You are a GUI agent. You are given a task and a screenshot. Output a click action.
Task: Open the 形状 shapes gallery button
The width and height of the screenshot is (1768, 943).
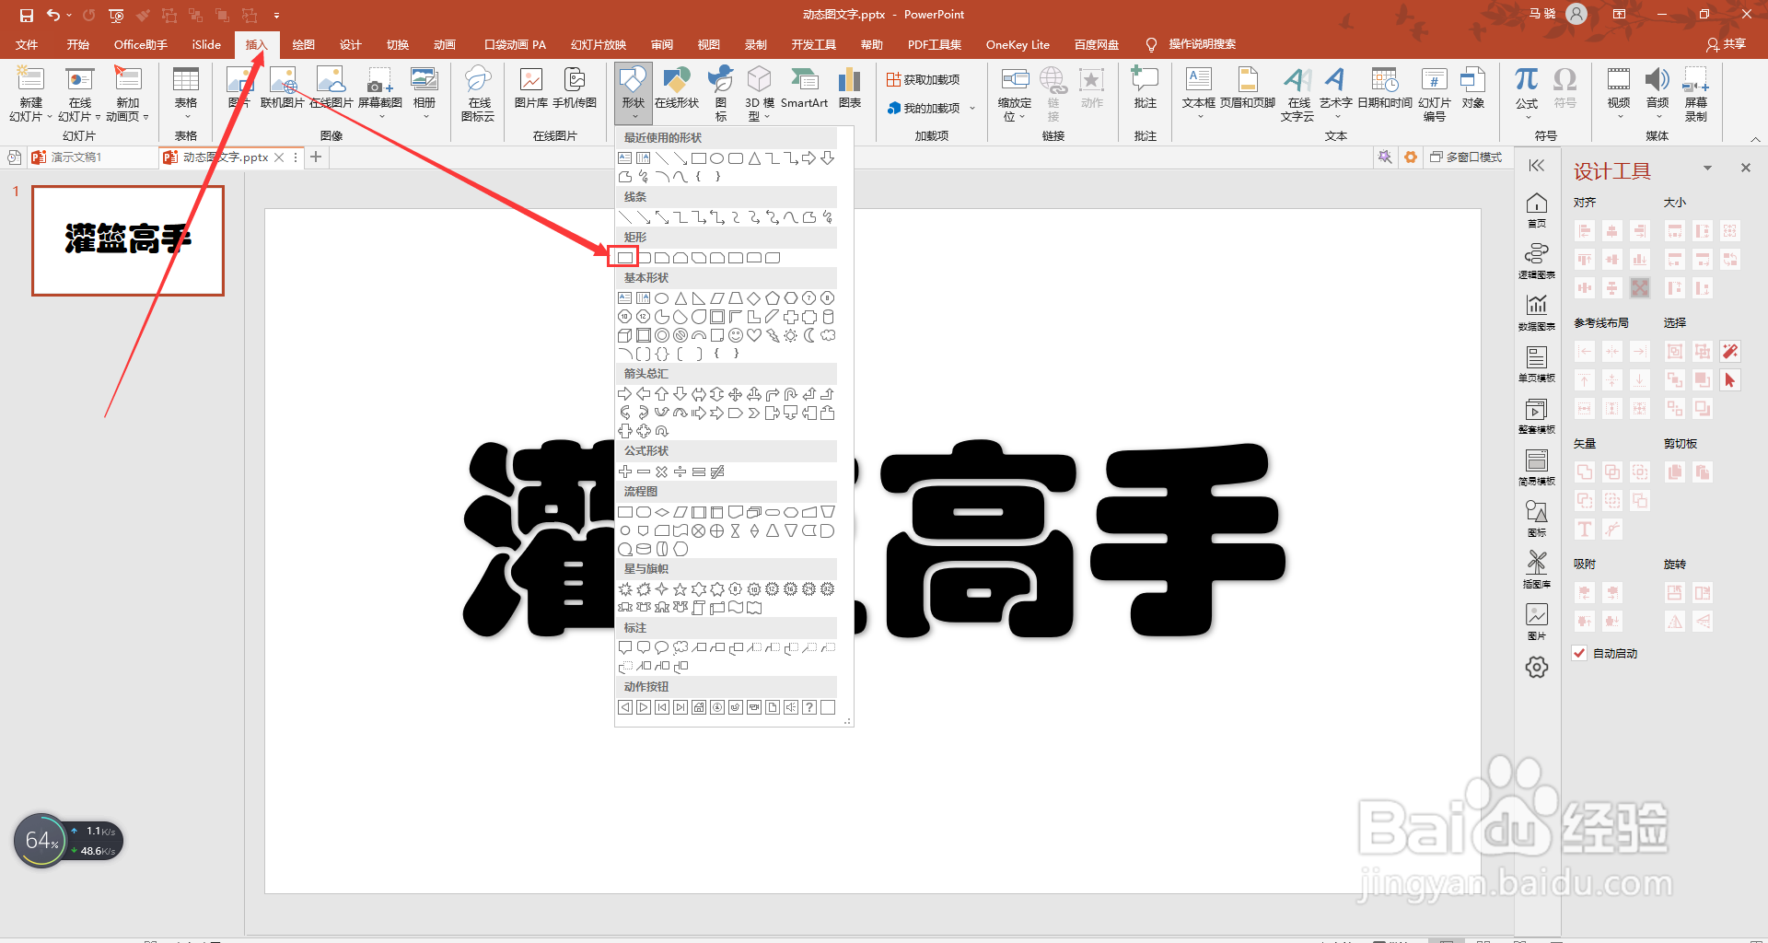(x=634, y=93)
